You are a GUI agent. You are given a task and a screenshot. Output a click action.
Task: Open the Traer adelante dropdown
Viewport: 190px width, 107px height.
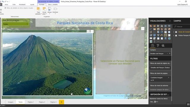(x=38, y=11)
